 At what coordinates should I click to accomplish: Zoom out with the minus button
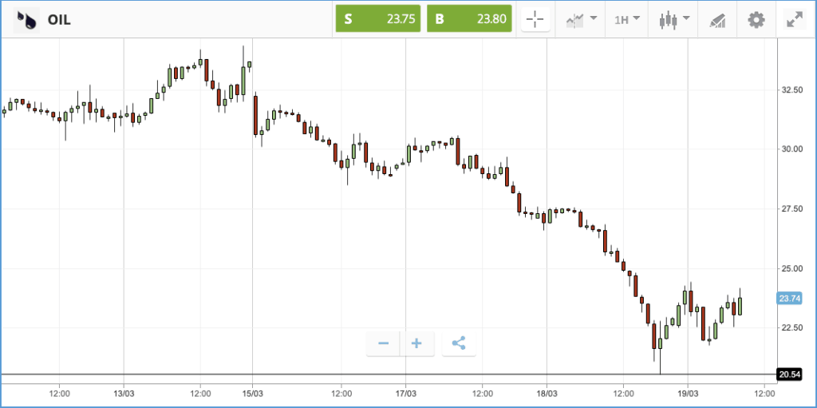[384, 343]
